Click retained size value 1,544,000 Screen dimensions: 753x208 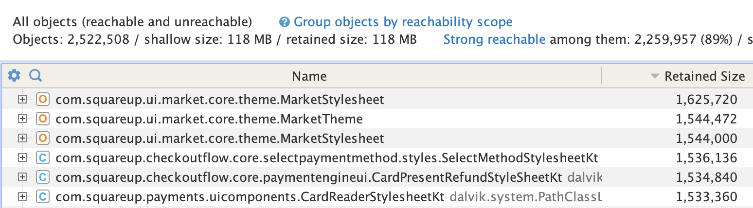coord(706,139)
